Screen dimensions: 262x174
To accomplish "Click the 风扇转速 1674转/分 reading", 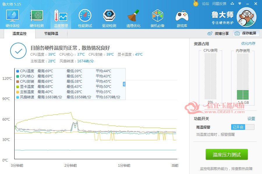I will point(77,61).
